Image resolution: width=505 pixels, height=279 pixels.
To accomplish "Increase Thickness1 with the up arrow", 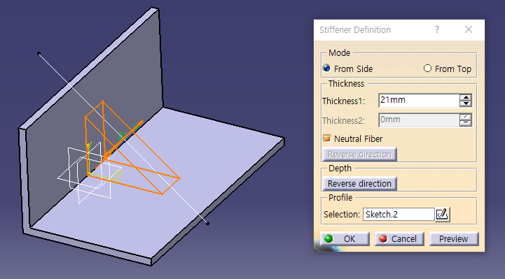I will pyautogui.click(x=466, y=97).
